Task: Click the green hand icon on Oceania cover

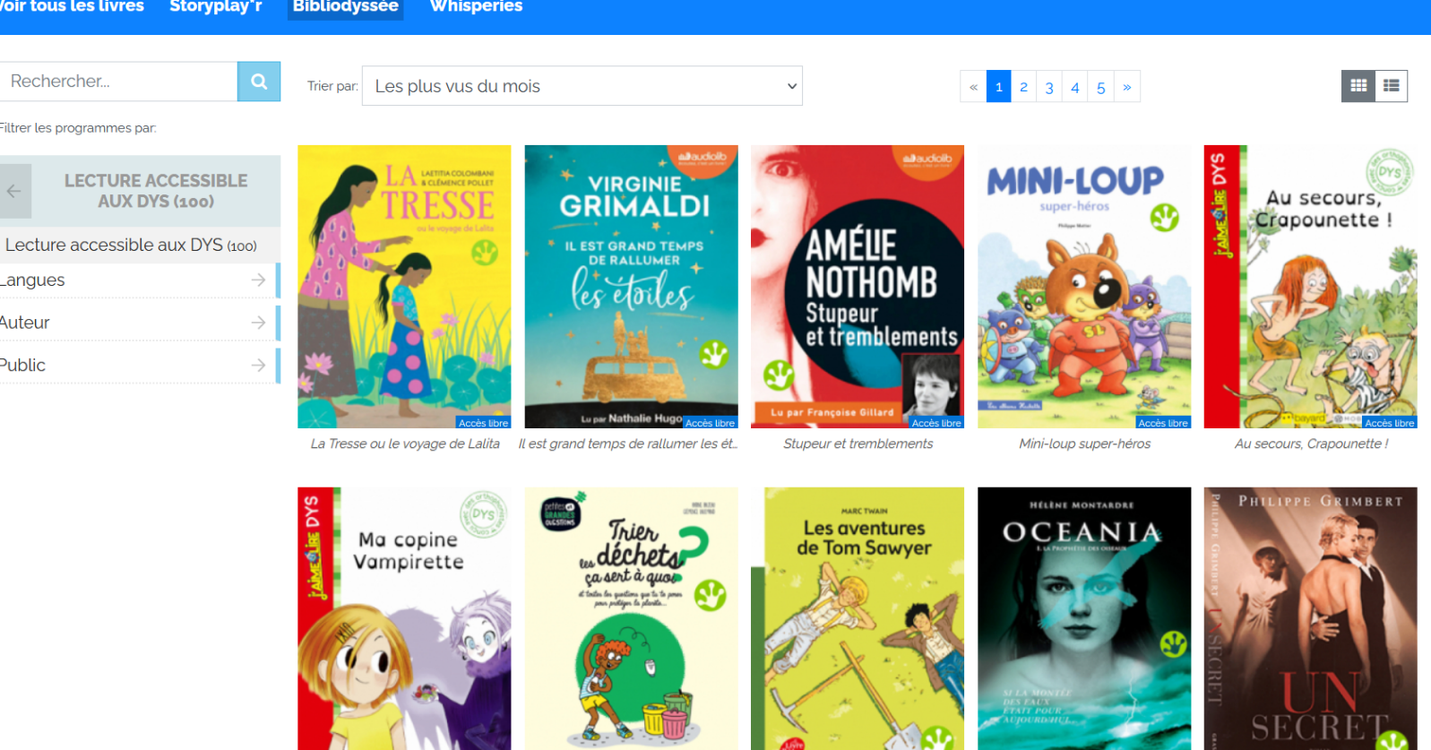Action: pos(1173,643)
